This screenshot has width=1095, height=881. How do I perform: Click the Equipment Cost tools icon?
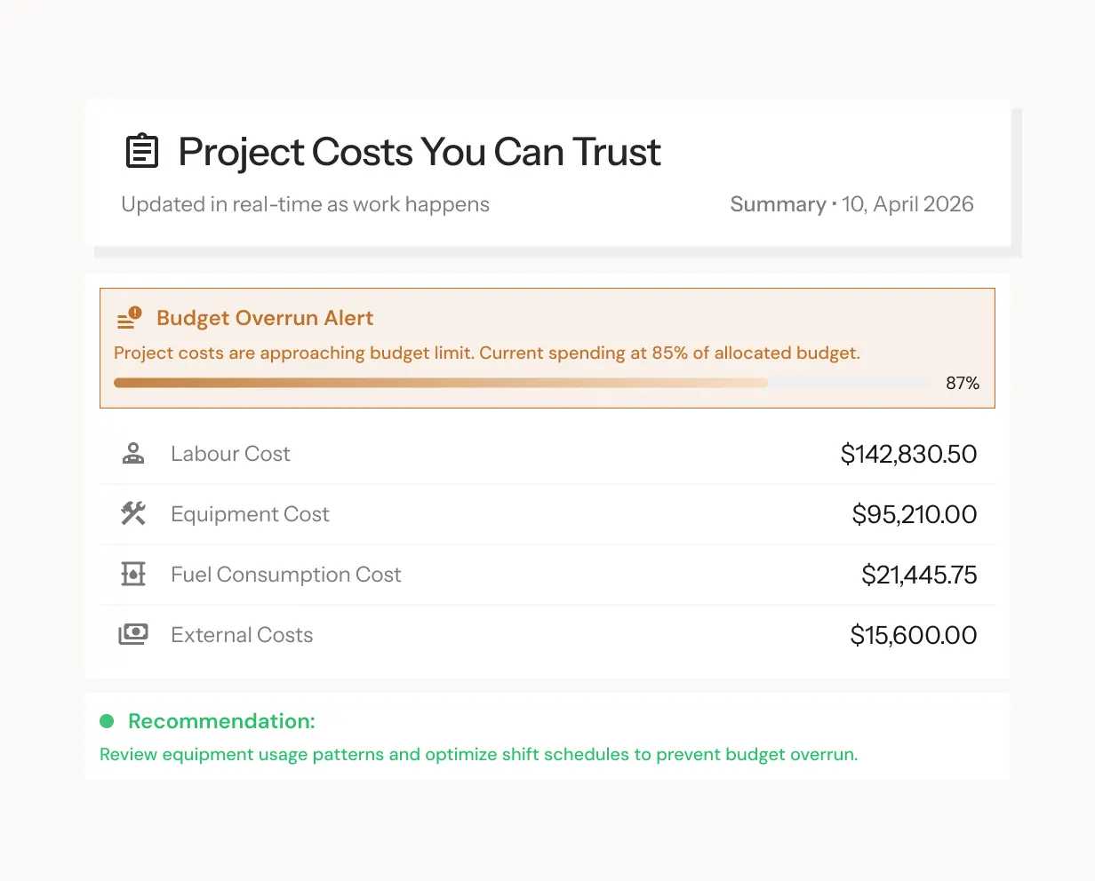[133, 513]
